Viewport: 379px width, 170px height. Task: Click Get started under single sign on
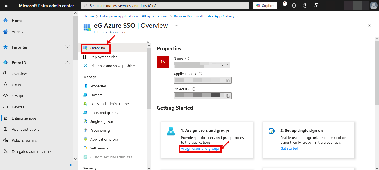point(289,148)
